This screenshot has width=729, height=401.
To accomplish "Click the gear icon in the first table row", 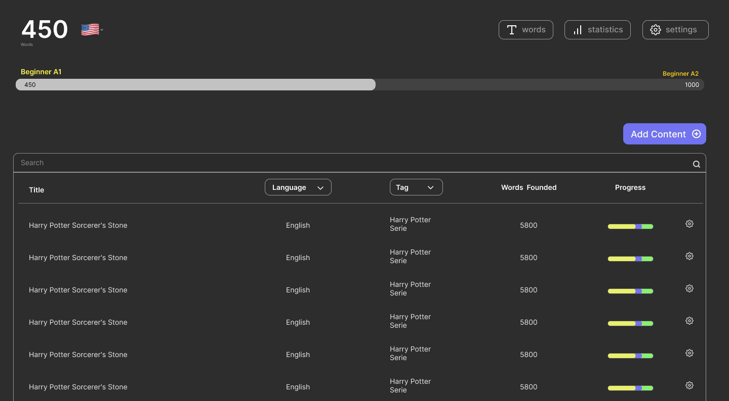I will click(x=689, y=224).
